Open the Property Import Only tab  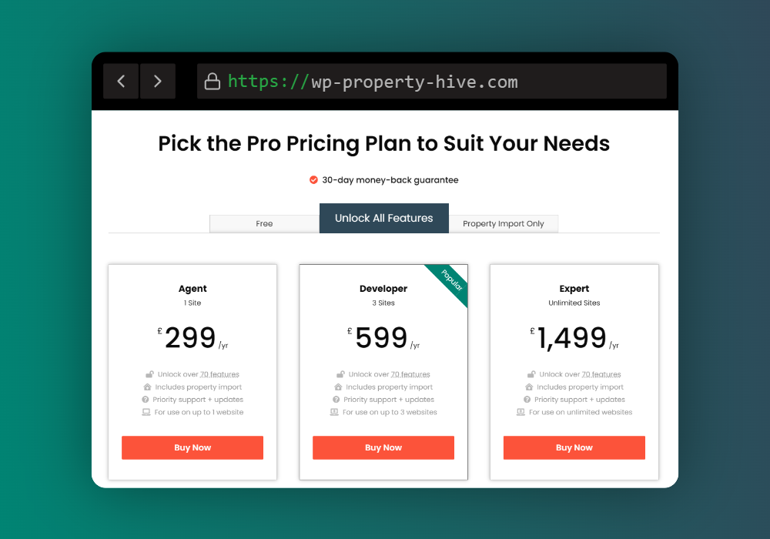coord(504,224)
